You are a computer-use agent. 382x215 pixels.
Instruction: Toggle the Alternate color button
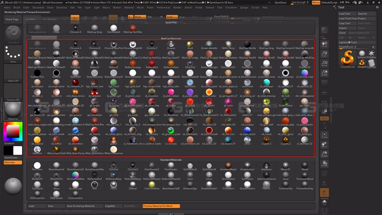(13, 162)
